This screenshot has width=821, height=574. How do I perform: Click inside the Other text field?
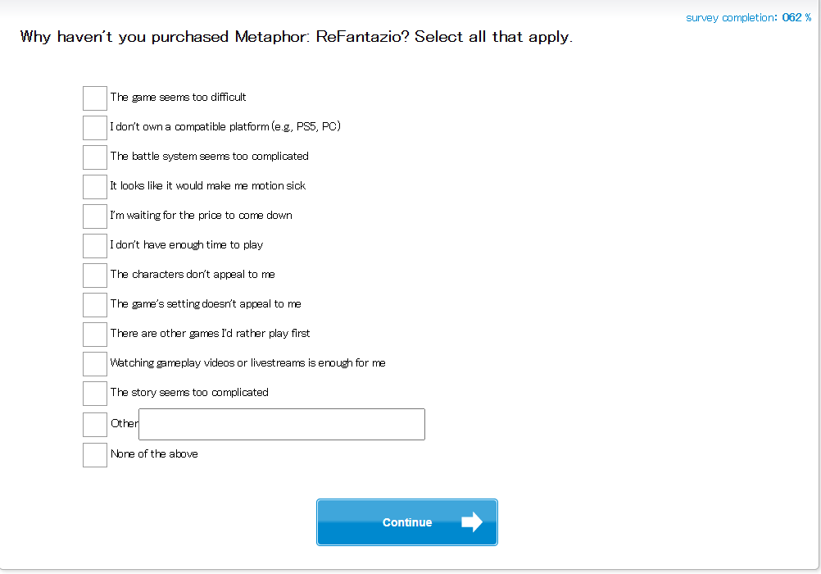[282, 424]
